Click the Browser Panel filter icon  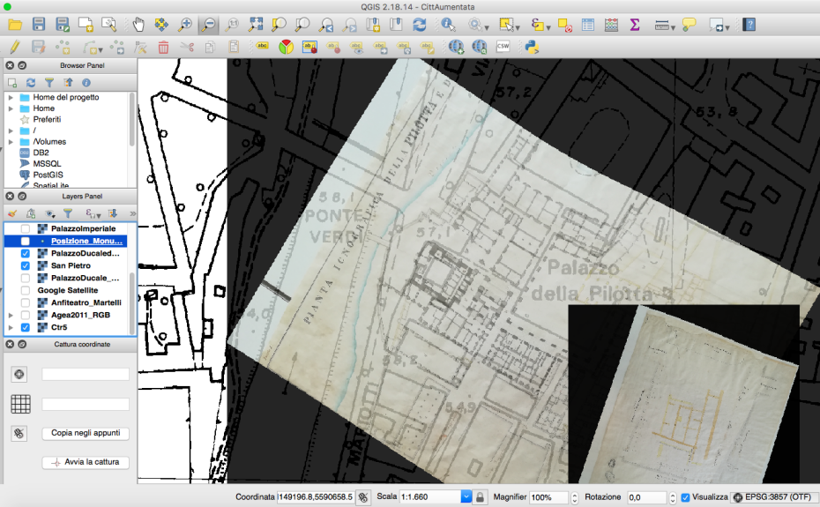49,83
